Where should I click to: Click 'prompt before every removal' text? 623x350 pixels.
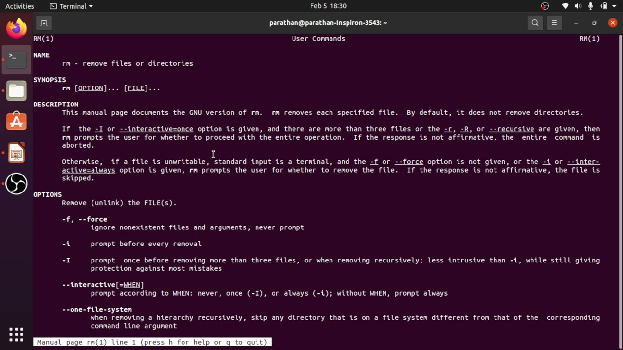(146, 244)
